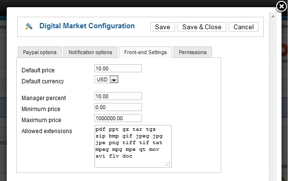Screen dimensions: 294x181
Task: Click the Save button
Action: point(163,27)
